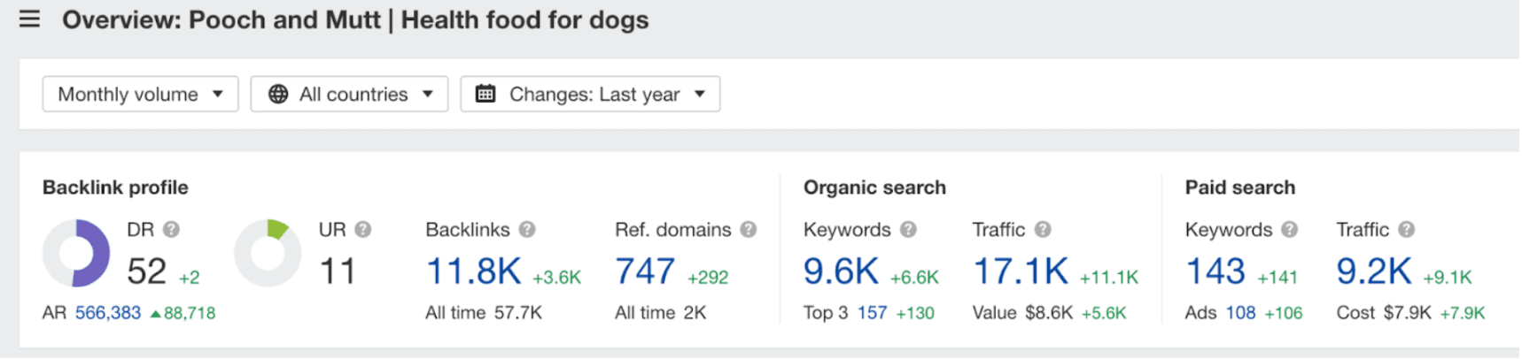
Task: Open the All countries dropdown
Action: pos(349,94)
